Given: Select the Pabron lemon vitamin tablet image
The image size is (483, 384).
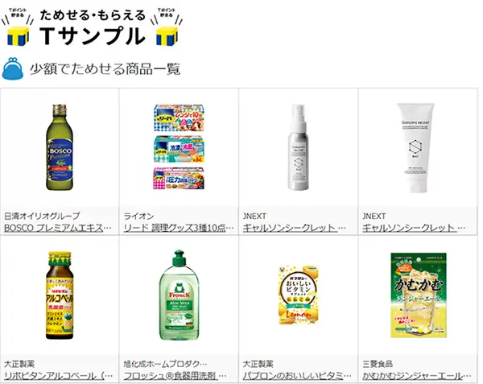Looking at the screenshot, I should (x=298, y=295).
